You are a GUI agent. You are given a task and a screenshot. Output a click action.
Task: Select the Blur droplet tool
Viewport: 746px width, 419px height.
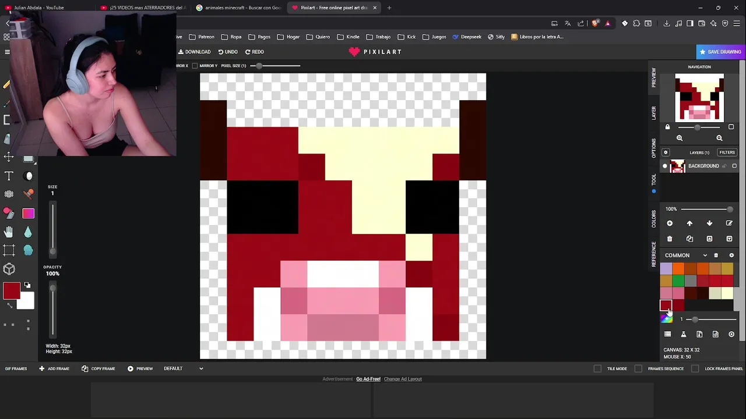29,232
